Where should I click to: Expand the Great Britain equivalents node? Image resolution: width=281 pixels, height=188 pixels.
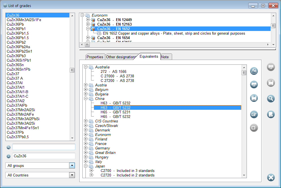(86, 153)
